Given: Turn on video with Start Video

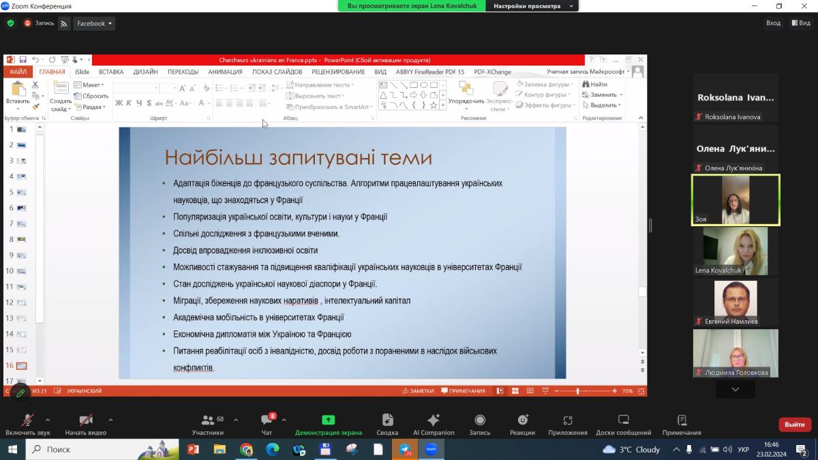Looking at the screenshot, I should pos(85,421).
